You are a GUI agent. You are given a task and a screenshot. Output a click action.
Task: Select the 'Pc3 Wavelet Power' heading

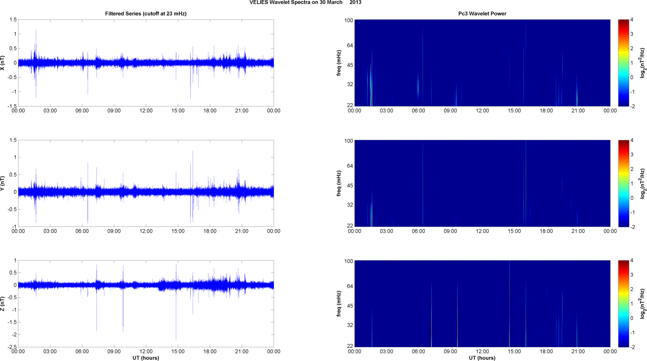482,14
